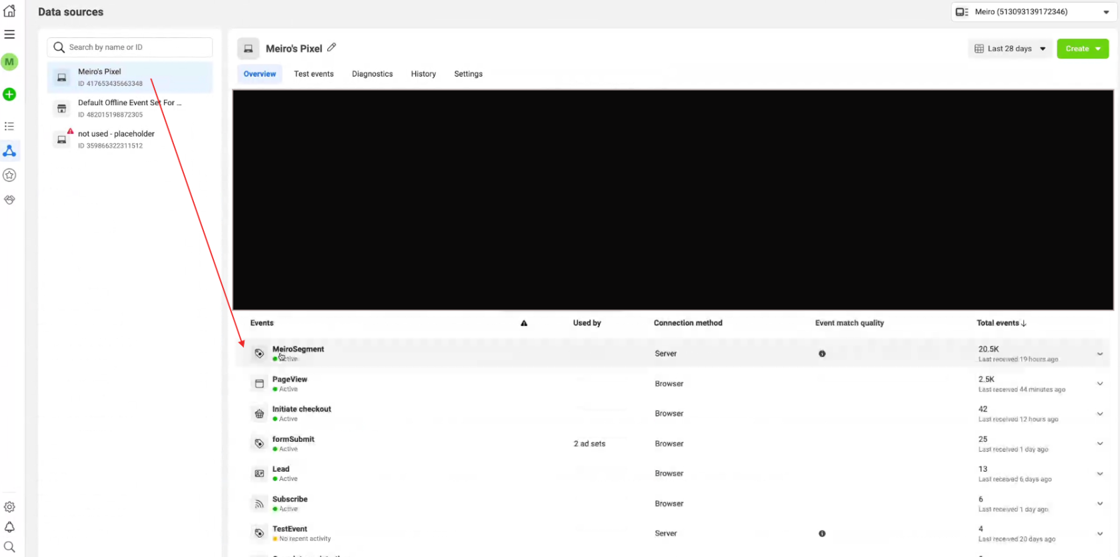Click the MeiroSegment event tag icon
Image resolution: width=1120 pixels, height=557 pixels.
(259, 354)
